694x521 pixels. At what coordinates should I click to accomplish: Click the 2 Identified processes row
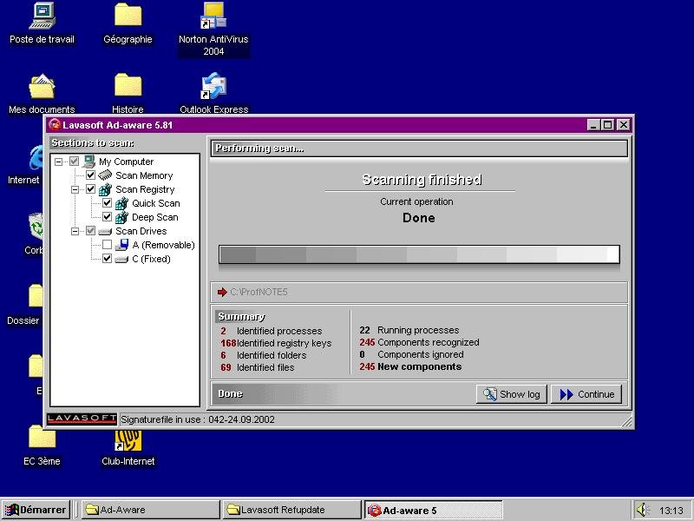pos(272,331)
